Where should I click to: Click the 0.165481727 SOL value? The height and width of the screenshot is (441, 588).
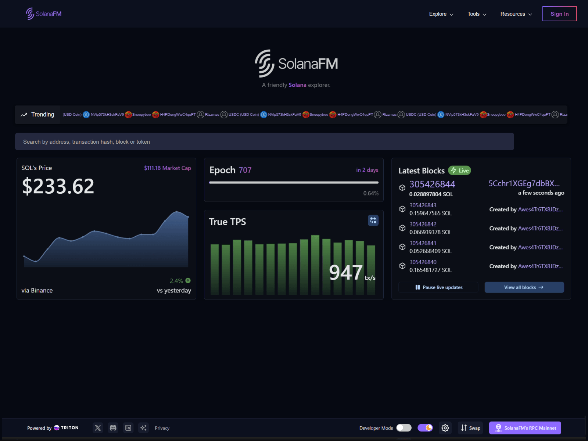point(431,270)
